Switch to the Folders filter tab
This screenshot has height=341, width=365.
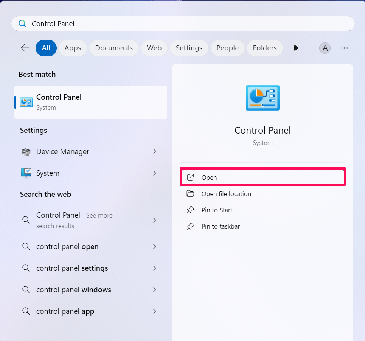click(x=265, y=48)
